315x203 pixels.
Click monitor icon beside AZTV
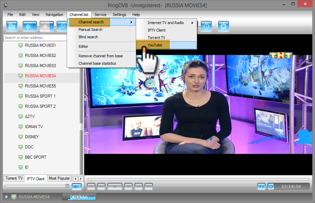[20, 116]
